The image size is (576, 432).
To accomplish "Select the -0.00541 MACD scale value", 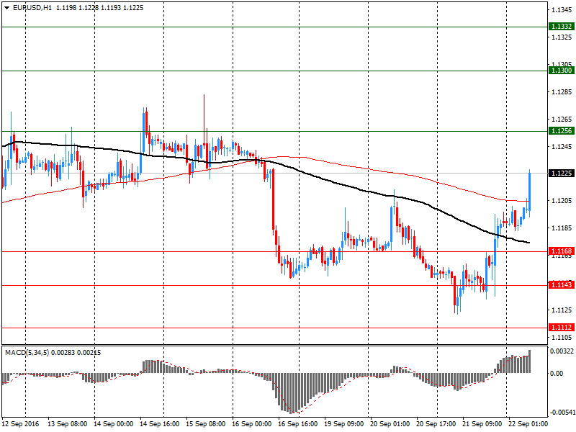I will point(562,413).
